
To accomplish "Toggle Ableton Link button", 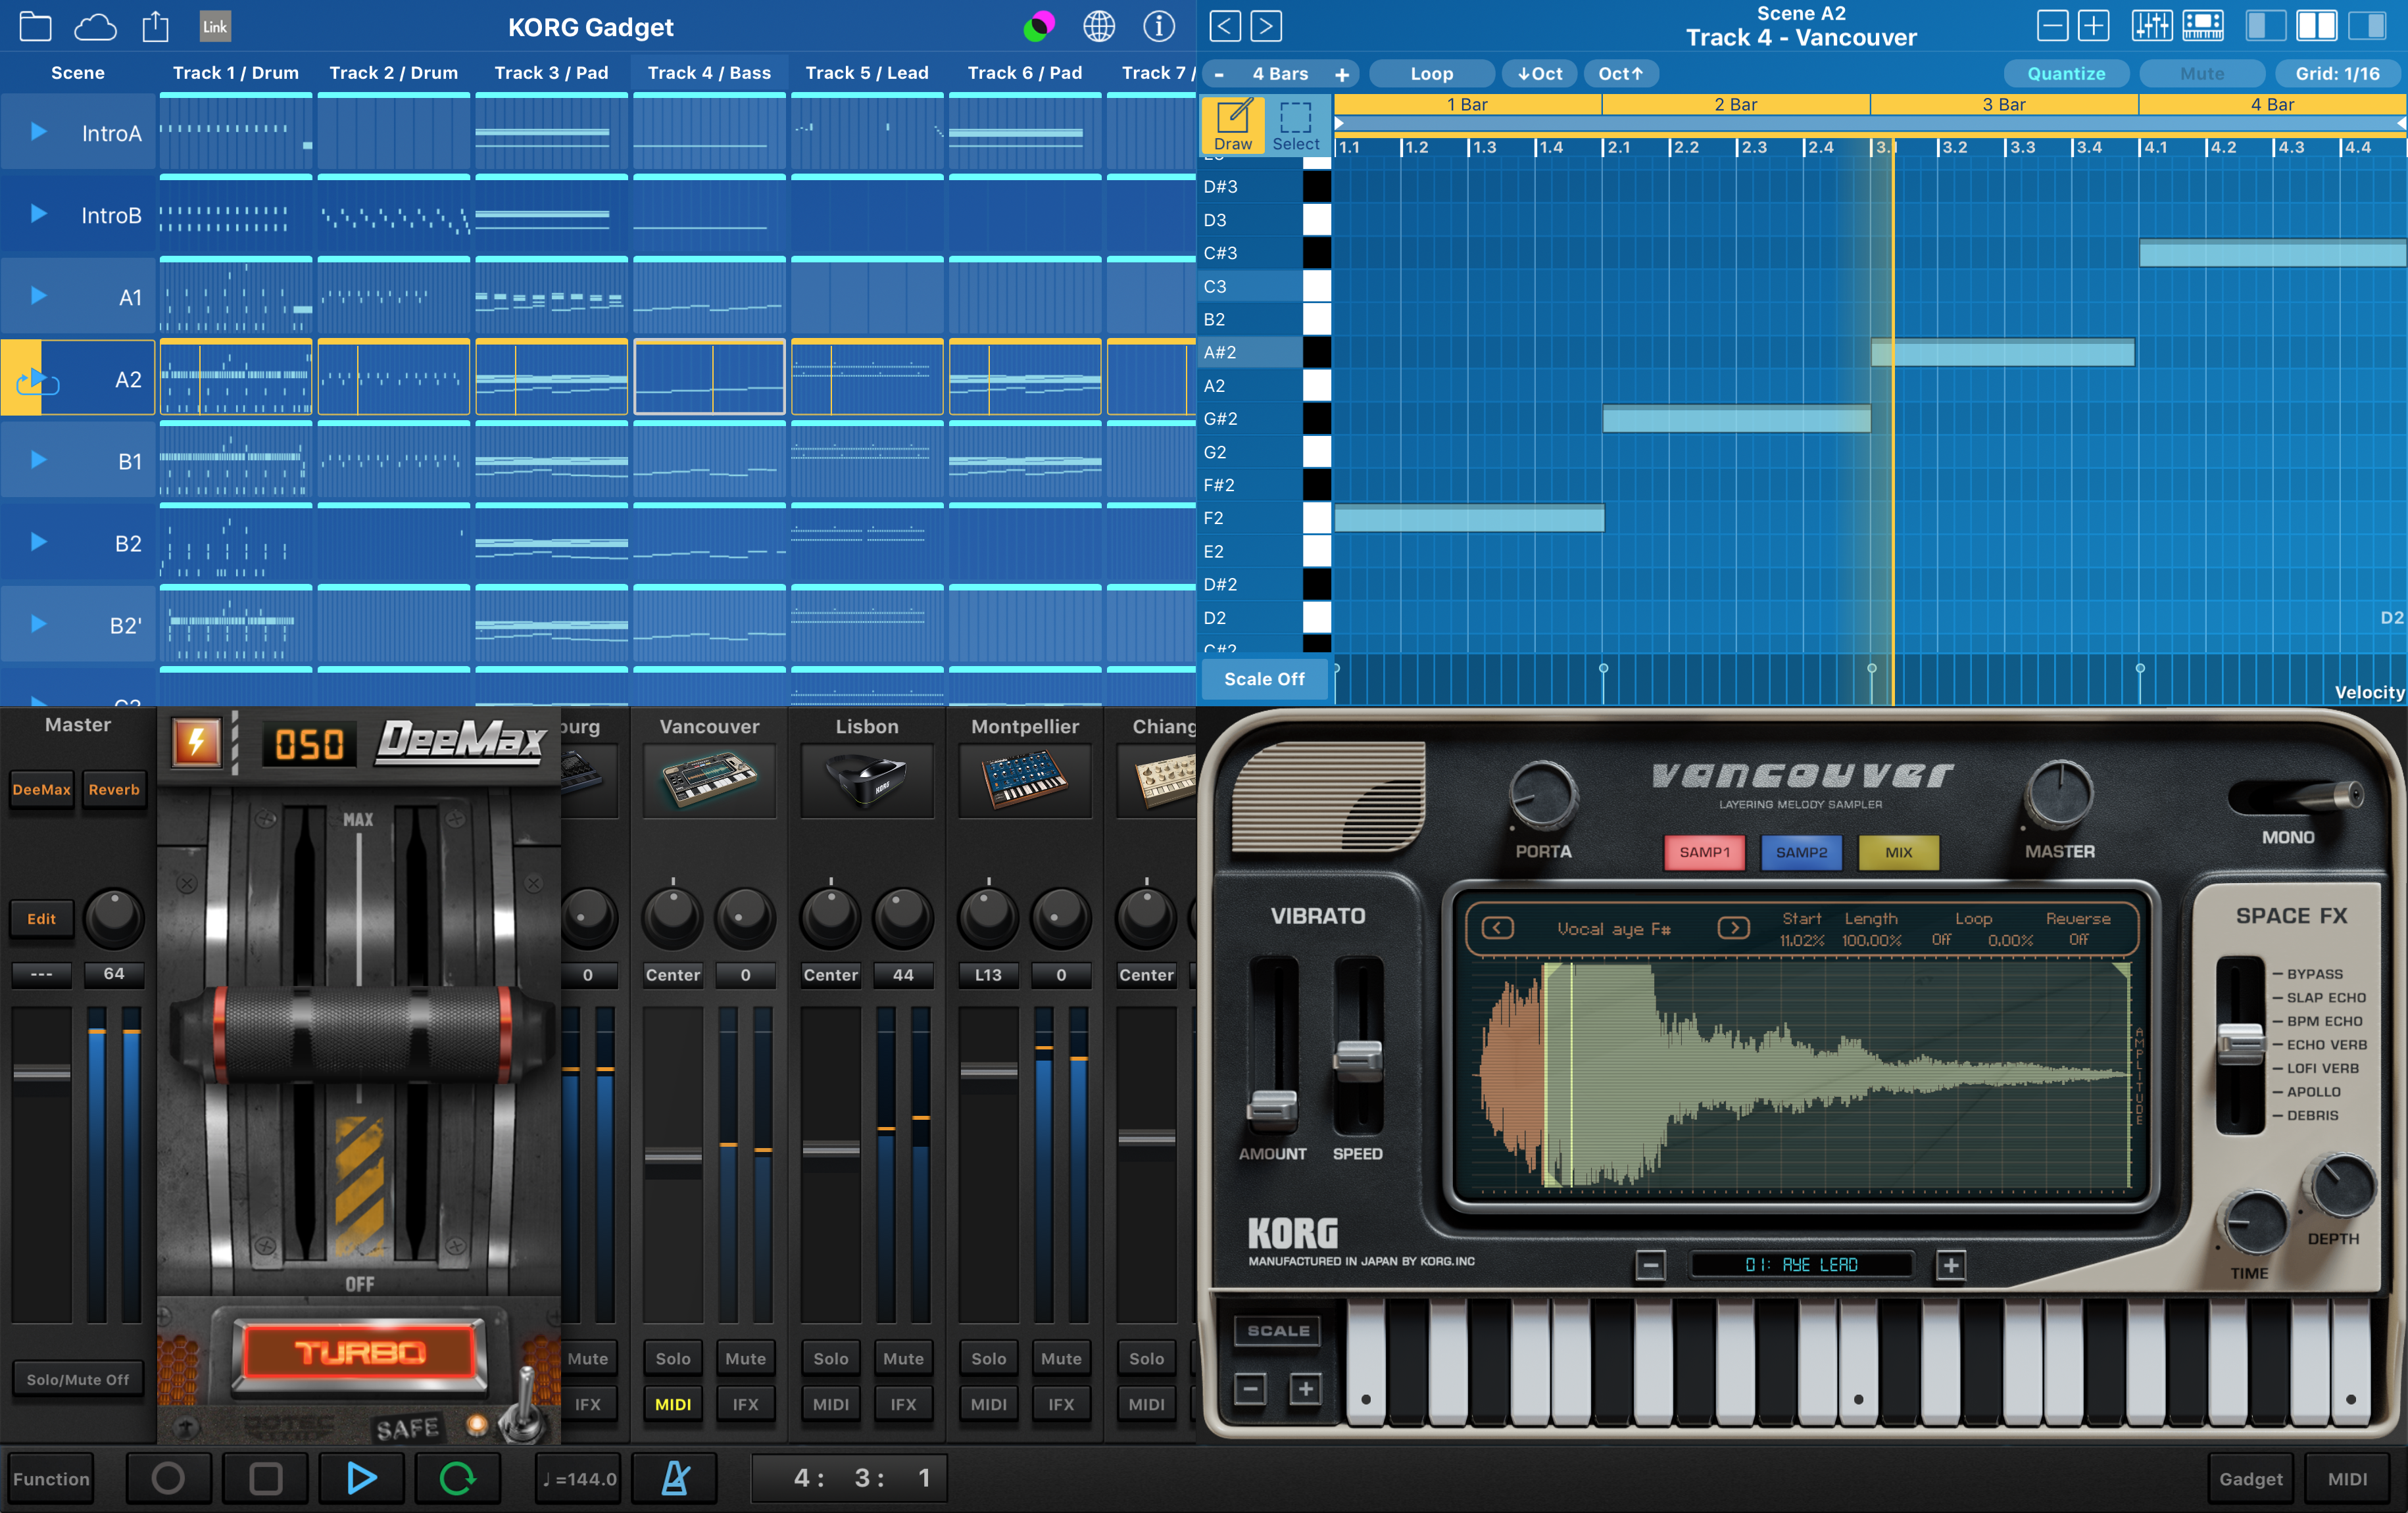I will click(215, 27).
